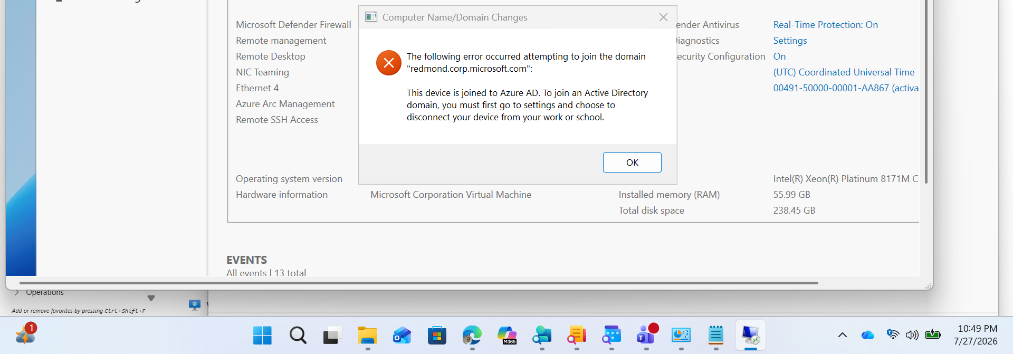This screenshot has width=1013, height=354.
Task: Show hidden system tray icons
Action: click(x=843, y=335)
